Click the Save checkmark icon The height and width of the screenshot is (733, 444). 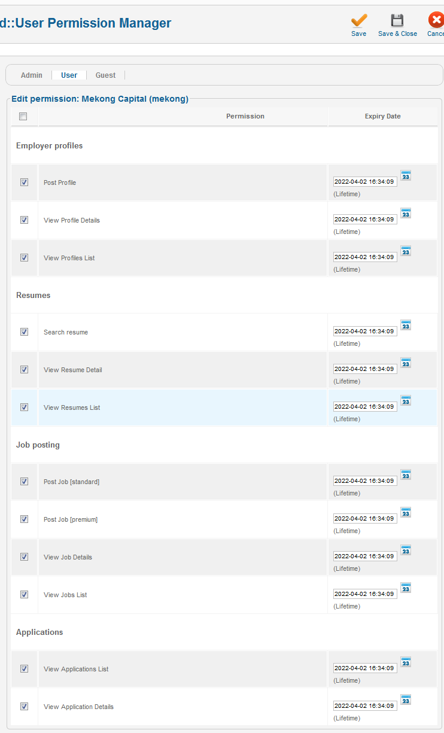pos(359,20)
